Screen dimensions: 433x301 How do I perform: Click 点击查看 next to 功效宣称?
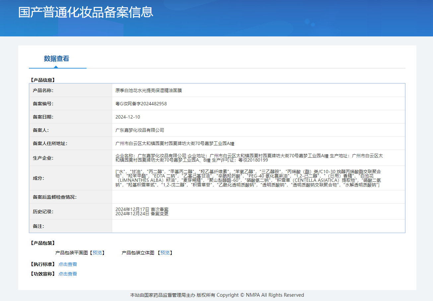68,274
